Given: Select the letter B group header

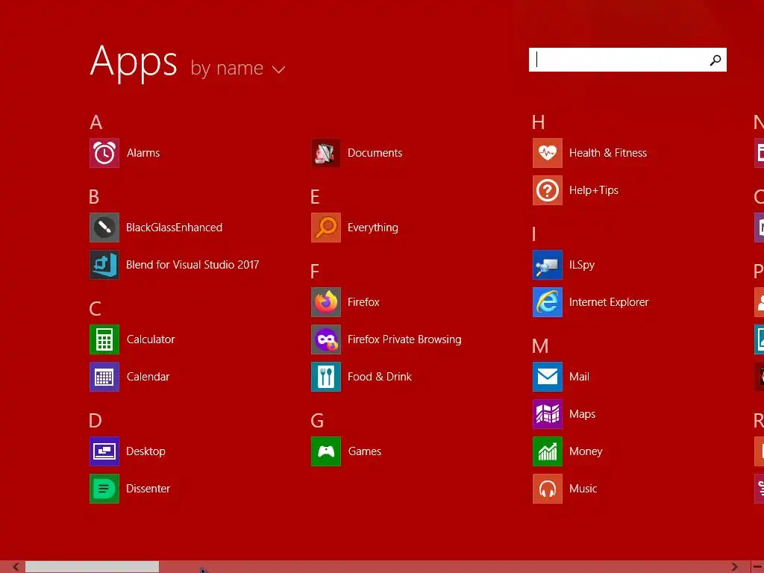Looking at the screenshot, I should (x=94, y=197).
